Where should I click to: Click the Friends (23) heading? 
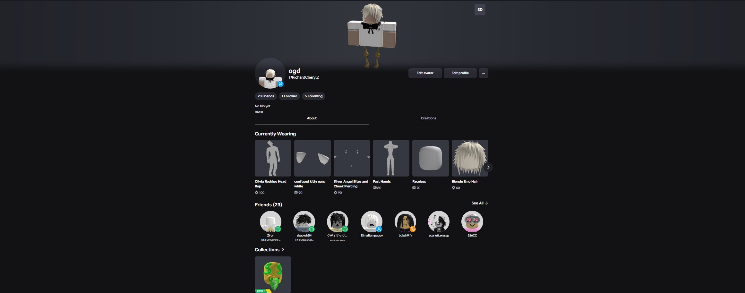[268, 205]
